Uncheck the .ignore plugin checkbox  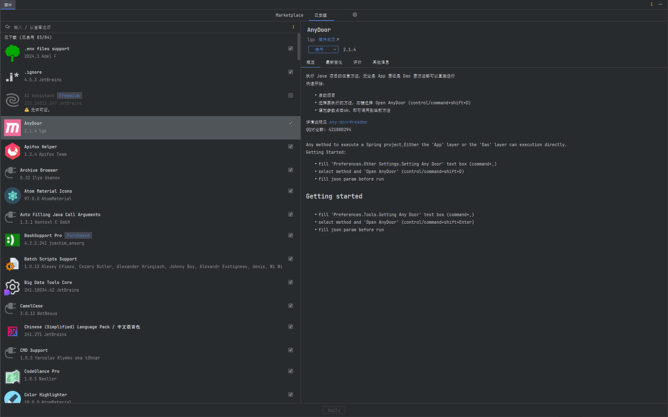[x=290, y=72]
